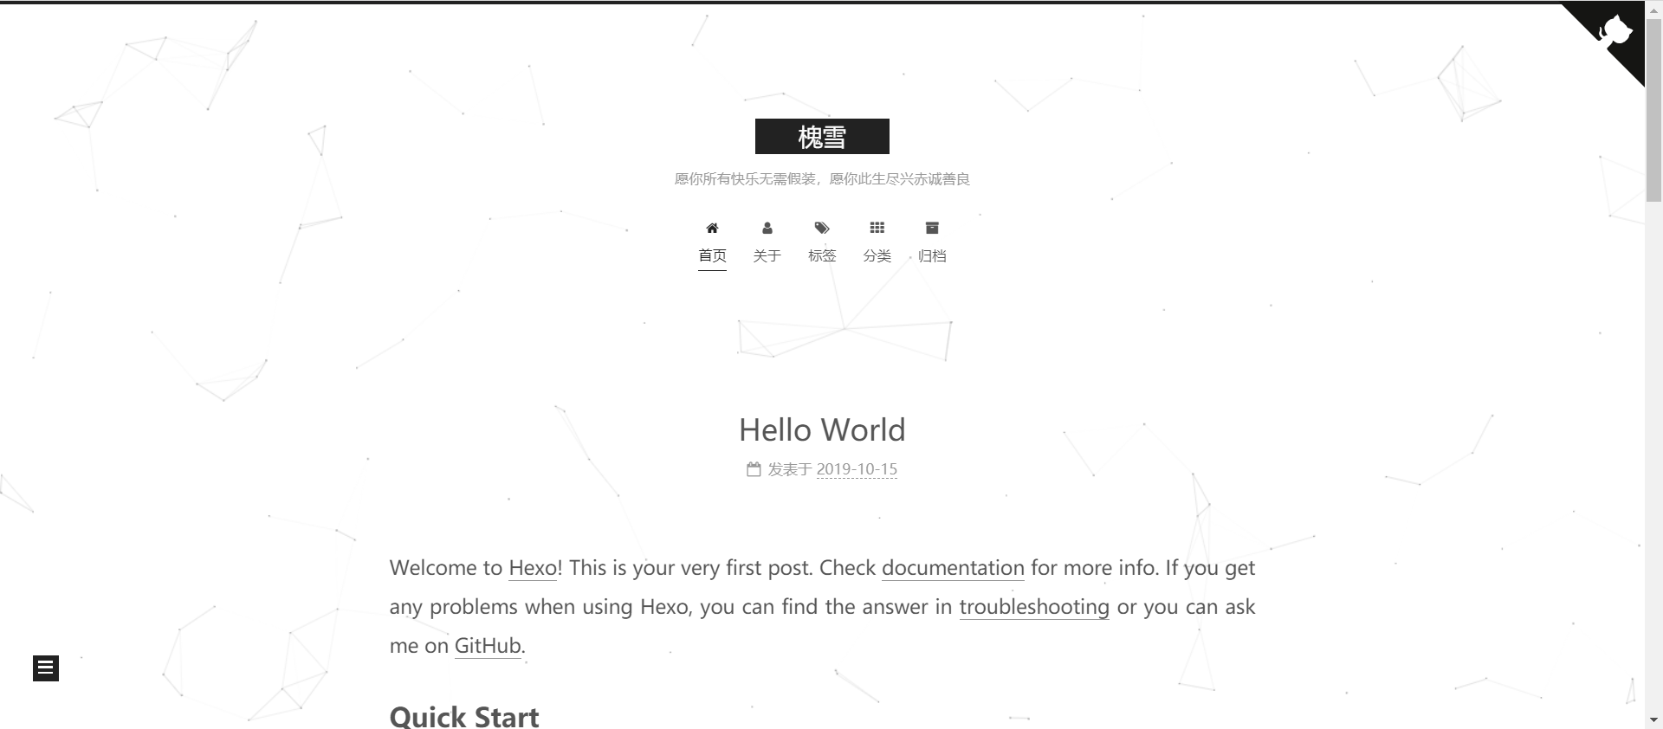Click the grid icon above 分类
The image size is (1663, 729).
(x=877, y=229)
